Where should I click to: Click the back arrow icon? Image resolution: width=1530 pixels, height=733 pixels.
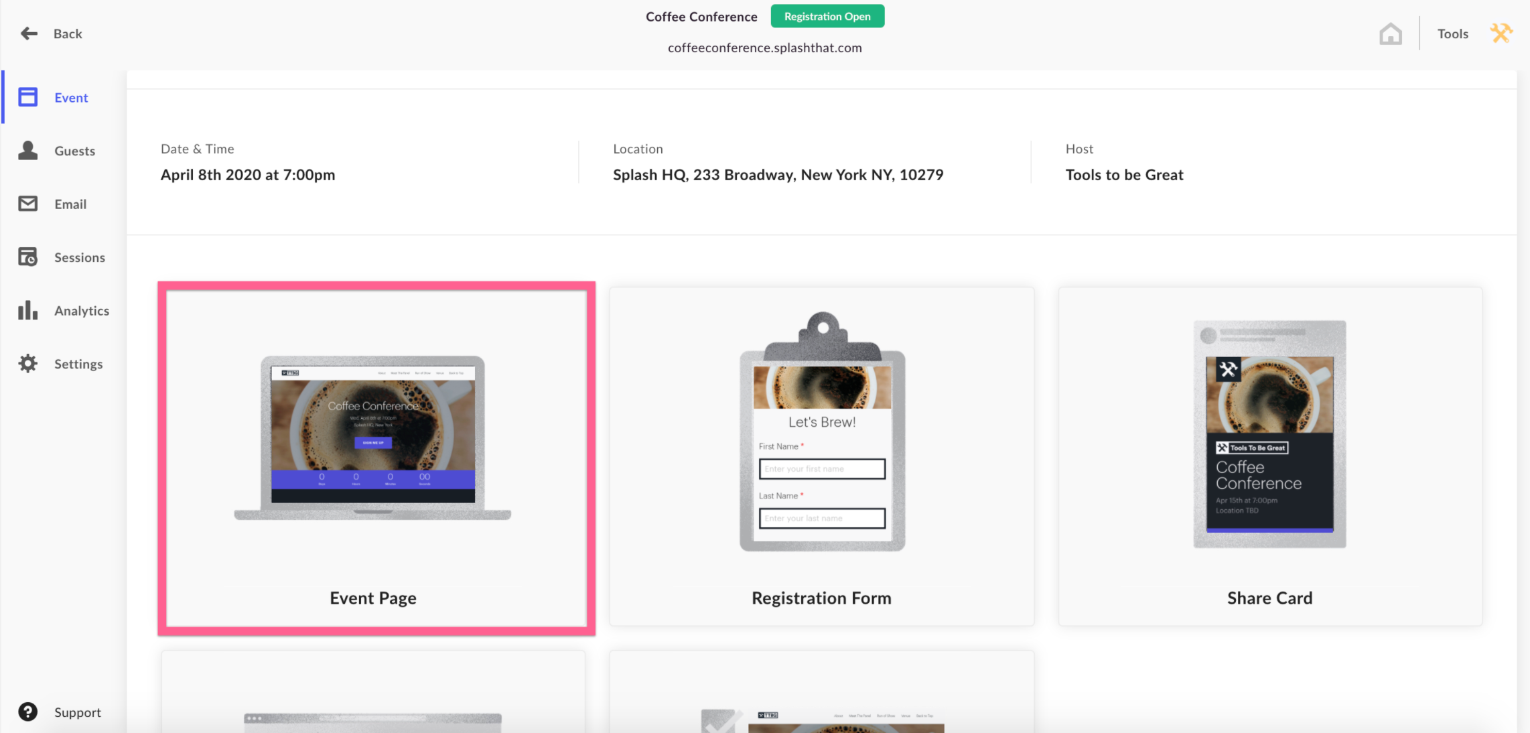[29, 34]
